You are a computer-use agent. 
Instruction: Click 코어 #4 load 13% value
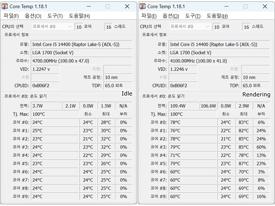coord(261,155)
